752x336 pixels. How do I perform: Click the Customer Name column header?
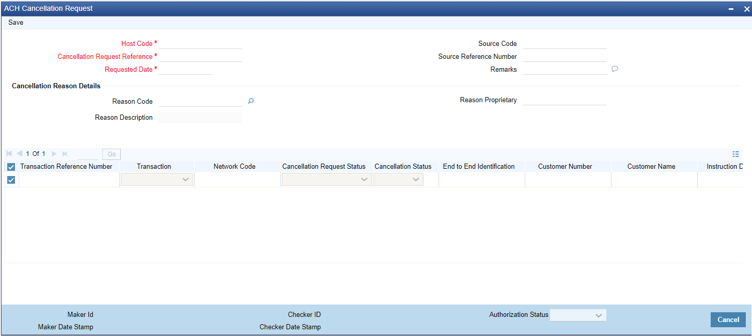[651, 166]
